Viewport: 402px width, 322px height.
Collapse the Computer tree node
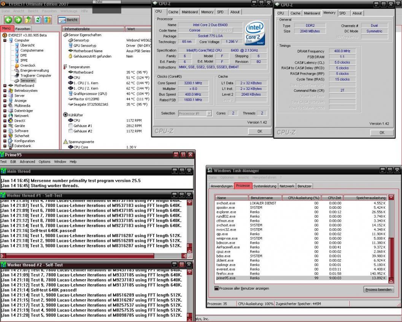5,40
